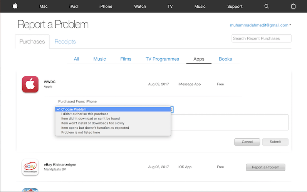This screenshot has width=307, height=192.
Task: Cancel the WWDC problem report
Action: click(247, 142)
